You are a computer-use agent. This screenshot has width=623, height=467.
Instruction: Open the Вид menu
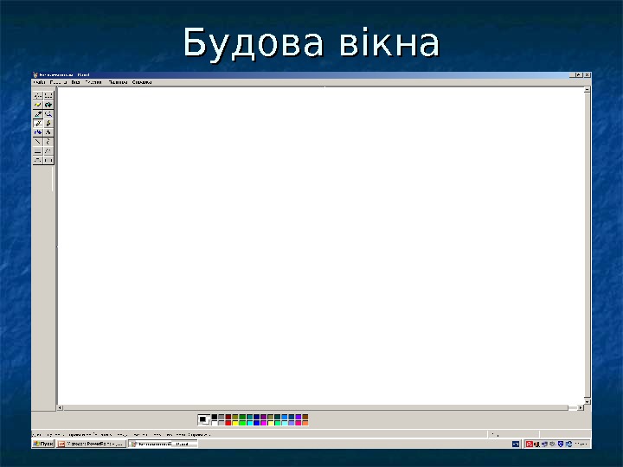click(75, 82)
